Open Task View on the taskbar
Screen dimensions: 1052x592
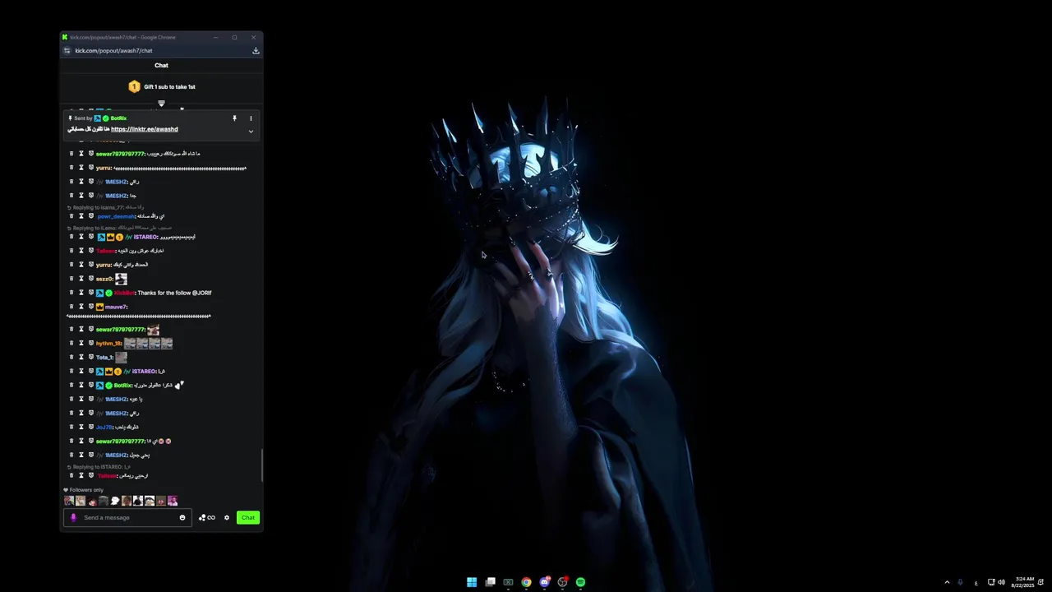pyautogui.click(x=490, y=582)
